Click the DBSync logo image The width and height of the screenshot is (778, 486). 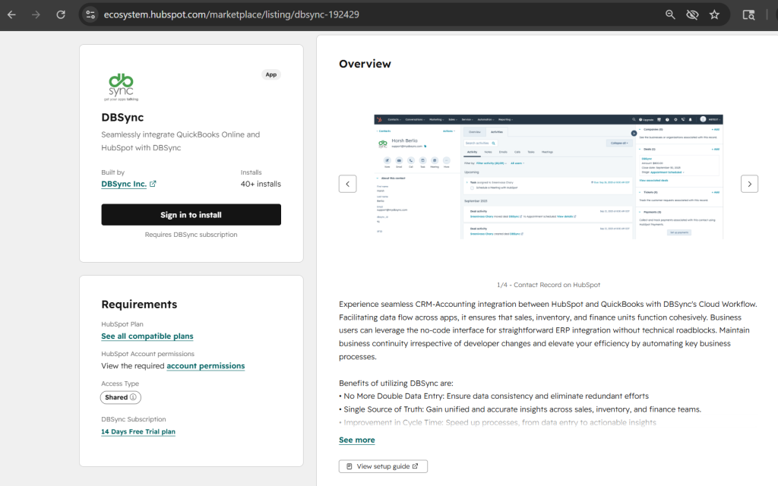tap(121, 87)
